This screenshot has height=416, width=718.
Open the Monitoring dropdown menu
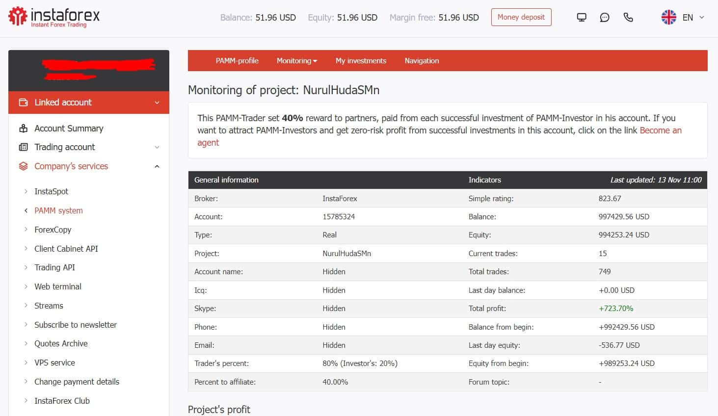pos(297,61)
